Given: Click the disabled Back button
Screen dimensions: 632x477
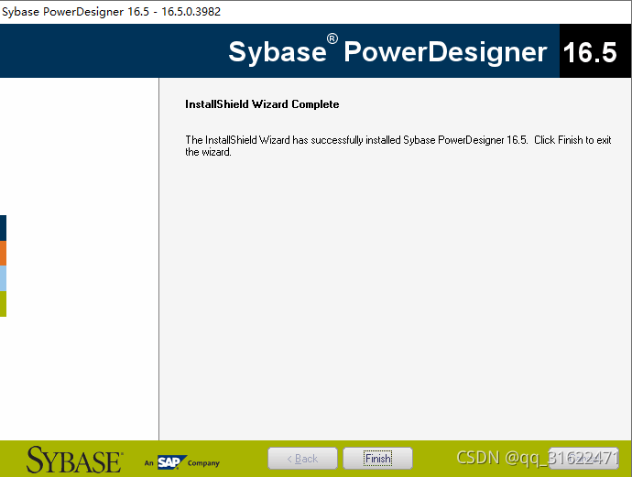Looking at the screenshot, I should click(302, 459).
